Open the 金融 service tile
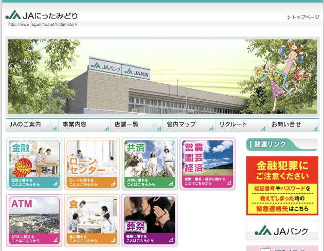The image size is (324, 251). coord(34,164)
